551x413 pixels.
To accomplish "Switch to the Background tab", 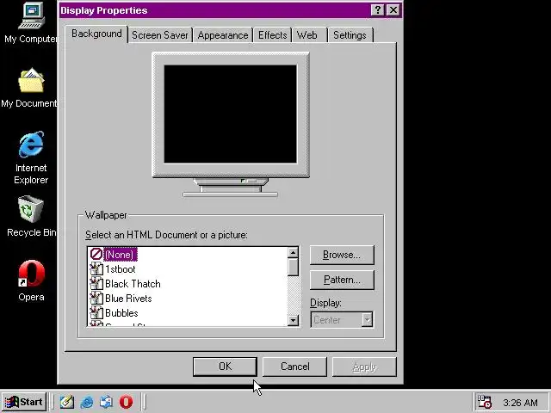I will pyautogui.click(x=96, y=34).
